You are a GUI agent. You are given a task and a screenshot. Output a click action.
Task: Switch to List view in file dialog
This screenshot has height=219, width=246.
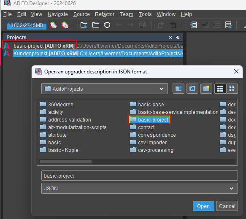coord(220,89)
